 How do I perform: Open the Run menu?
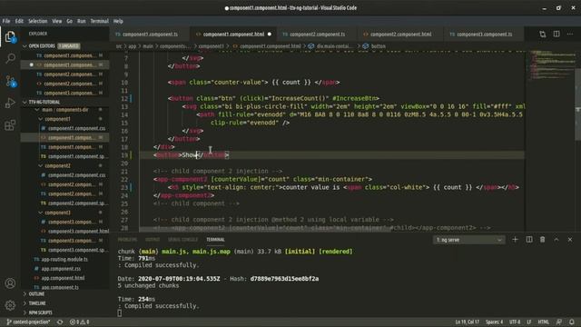(x=82, y=21)
